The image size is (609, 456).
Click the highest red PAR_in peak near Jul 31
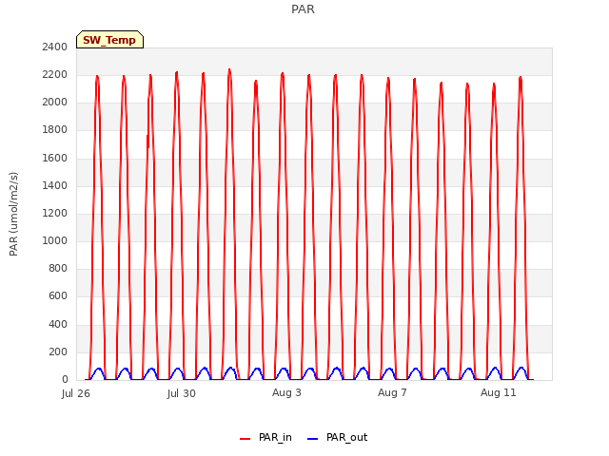click(x=229, y=70)
